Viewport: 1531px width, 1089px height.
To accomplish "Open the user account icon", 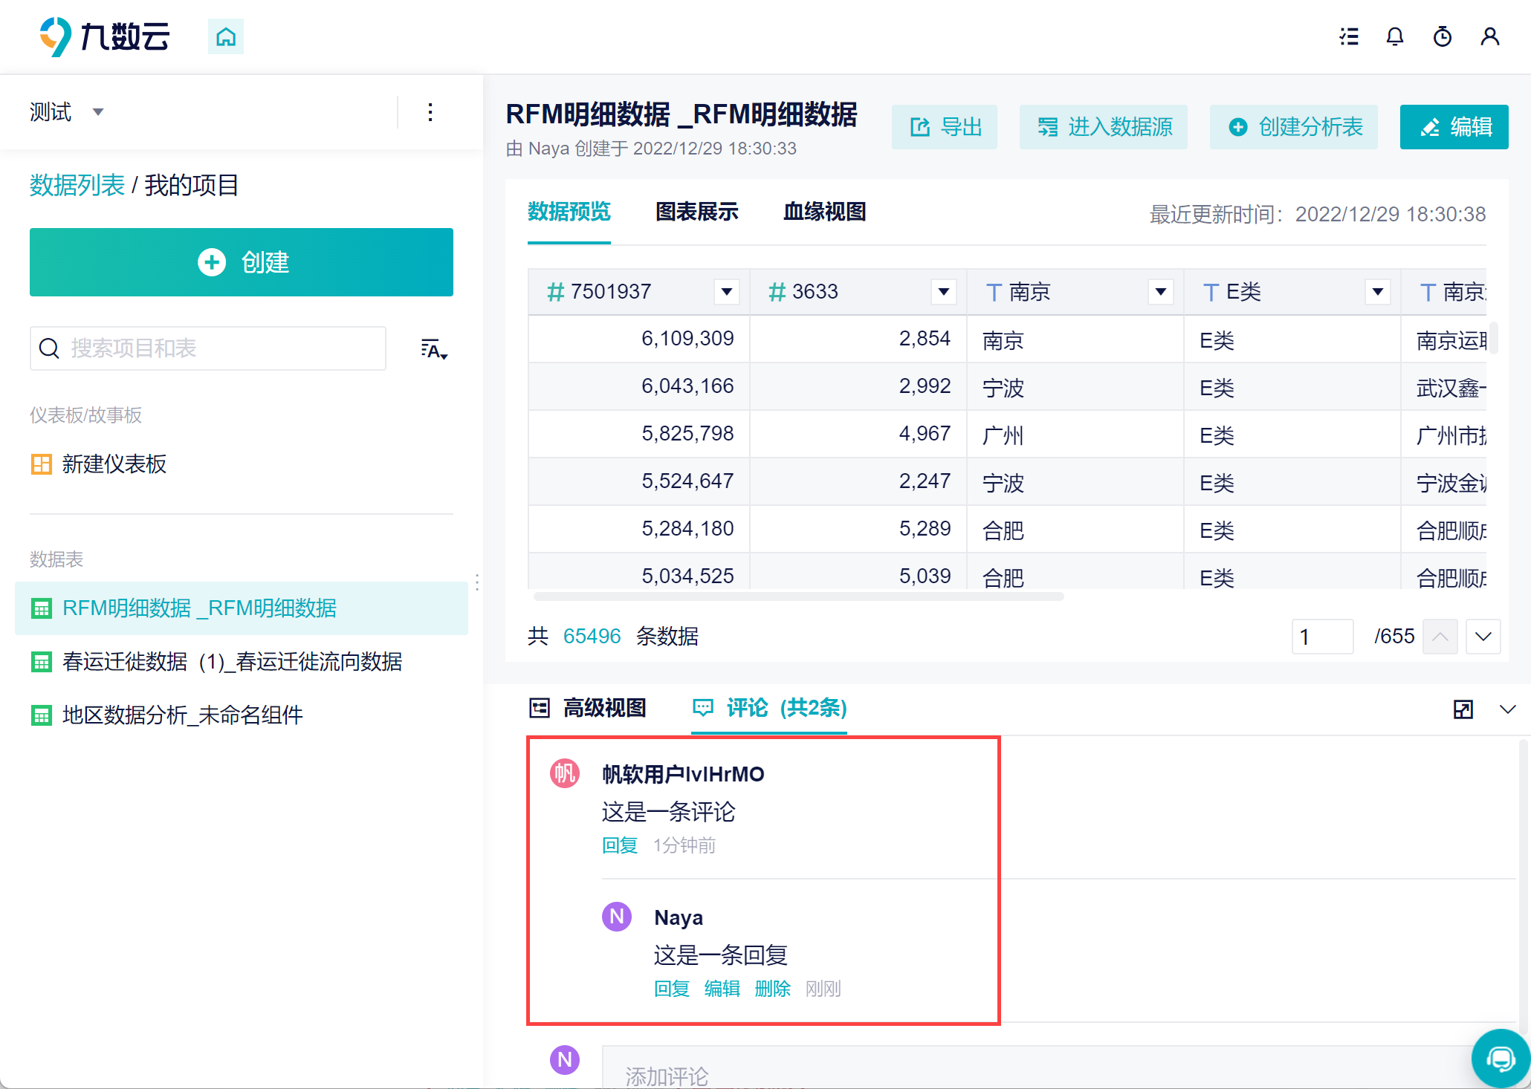I will [1490, 36].
